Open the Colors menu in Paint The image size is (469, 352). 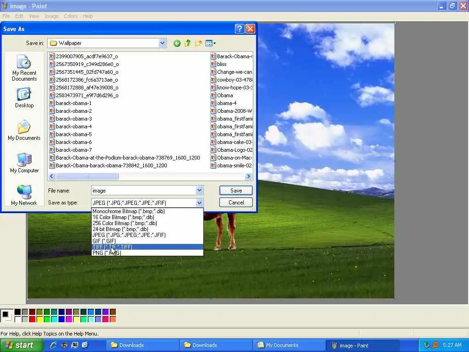(x=71, y=16)
